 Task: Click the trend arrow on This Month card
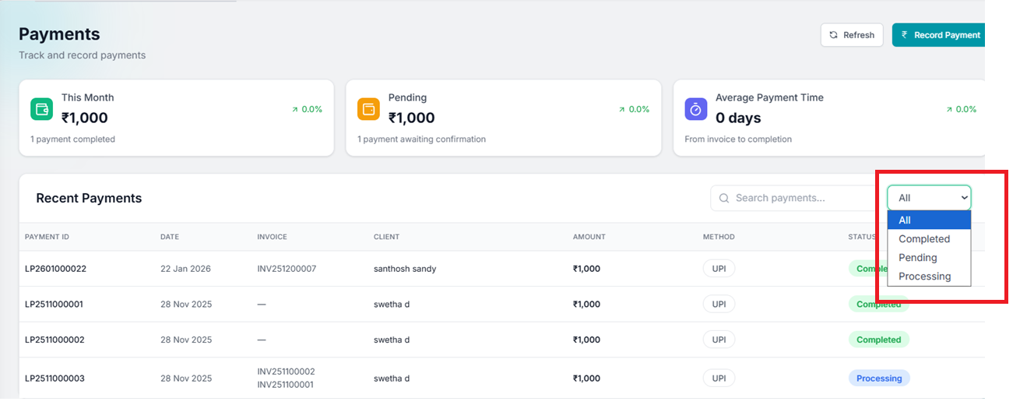(x=295, y=110)
